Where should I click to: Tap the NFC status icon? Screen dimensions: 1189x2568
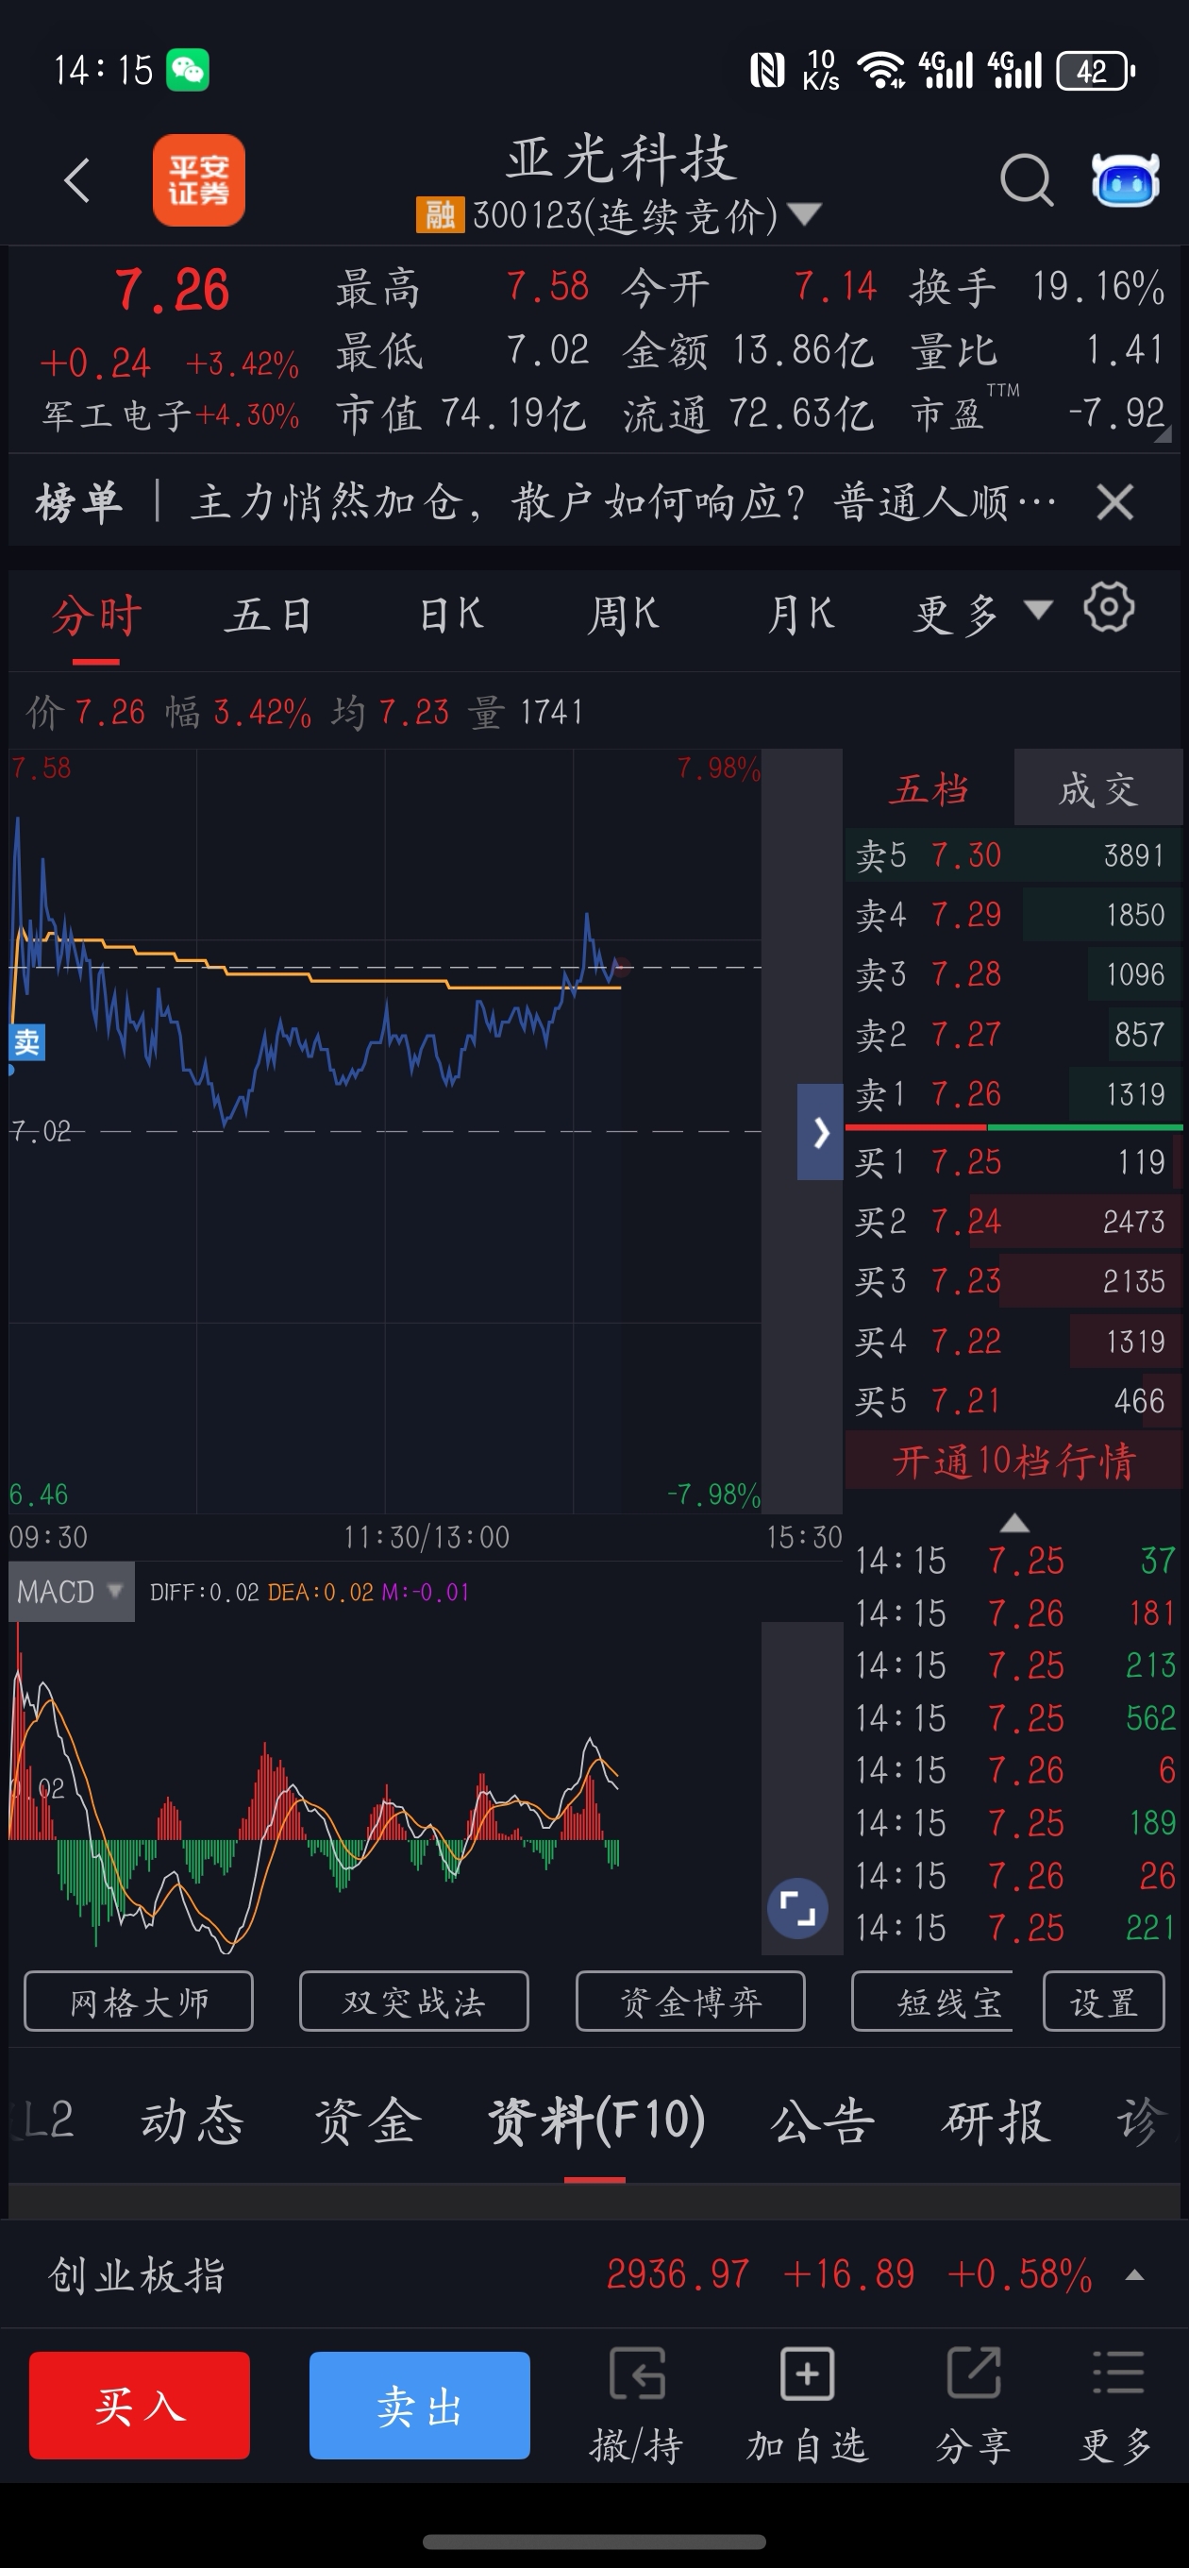pos(766,71)
